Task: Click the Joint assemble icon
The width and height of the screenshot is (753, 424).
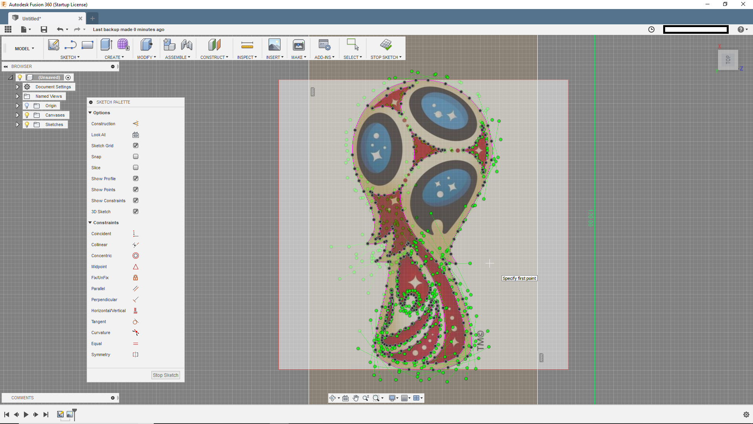Action: (187, 45)
